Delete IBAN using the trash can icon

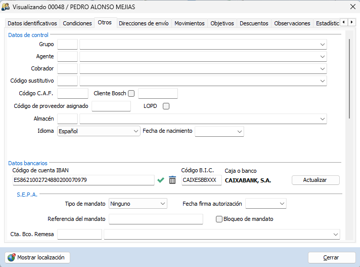coord(172,180)
